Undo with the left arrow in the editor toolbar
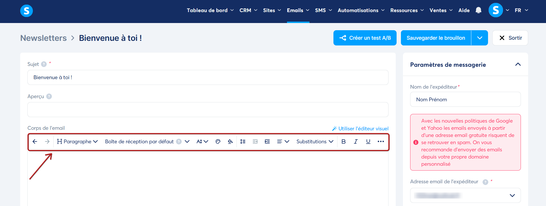This screenshot has width=546, height=206. 35,142
